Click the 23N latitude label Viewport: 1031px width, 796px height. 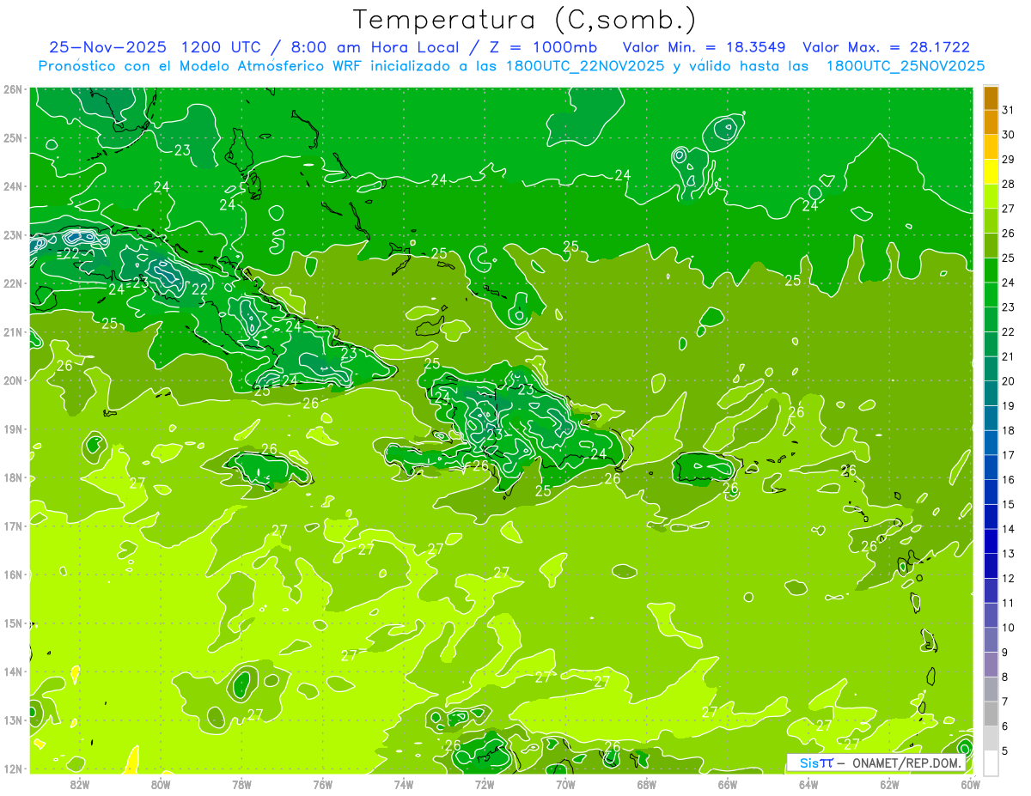(x=13, y=235)
